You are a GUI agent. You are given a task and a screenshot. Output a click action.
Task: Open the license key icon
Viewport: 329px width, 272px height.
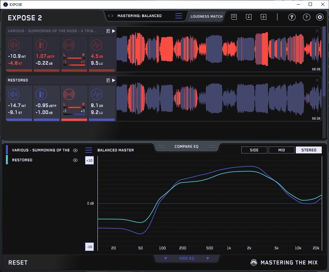tap(292, 17)
